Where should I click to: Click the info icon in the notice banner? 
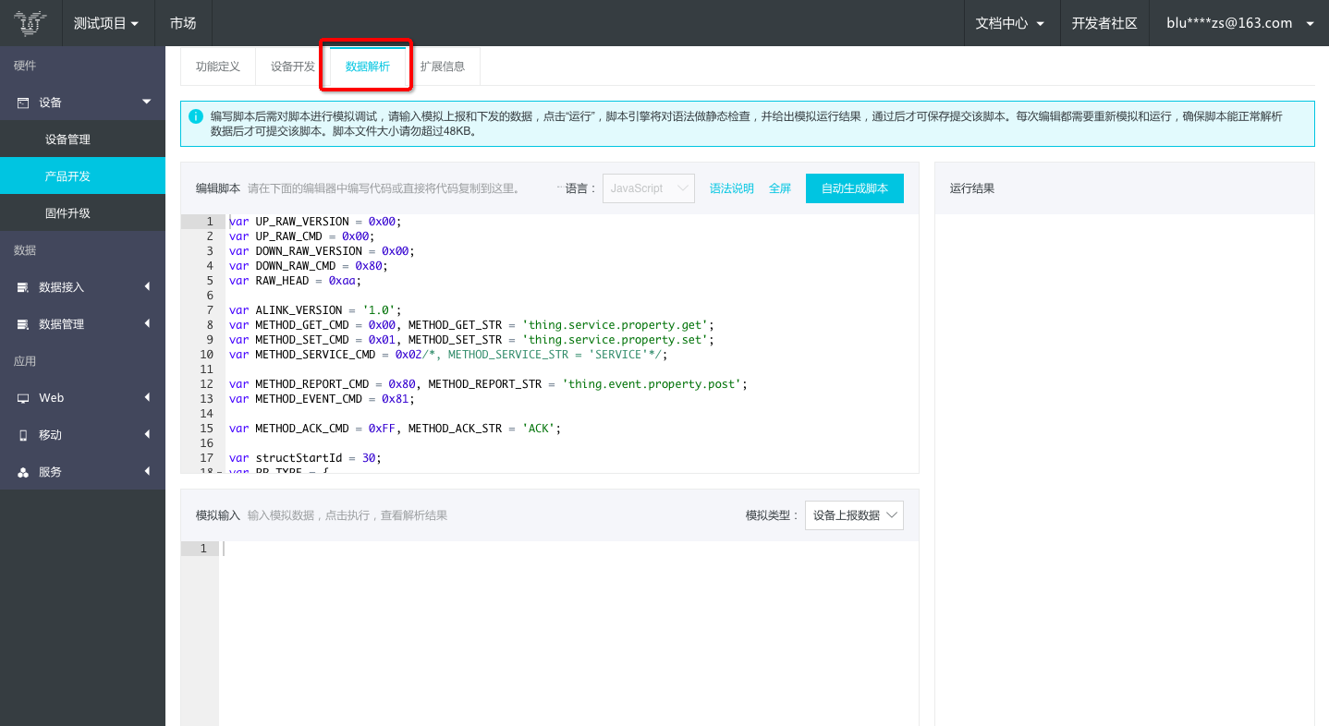coord(196,116)
